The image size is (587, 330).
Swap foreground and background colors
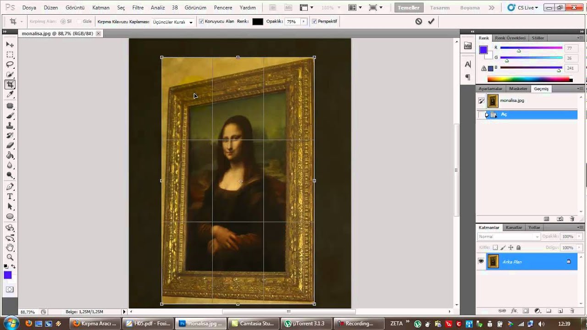[x=13, y=266]
